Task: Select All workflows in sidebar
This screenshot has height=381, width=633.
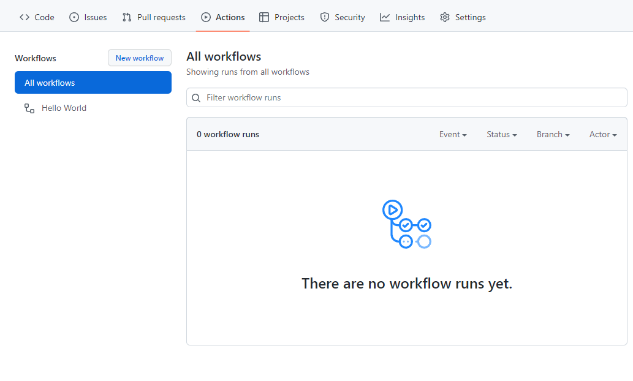Action: [x=93, y=82]
